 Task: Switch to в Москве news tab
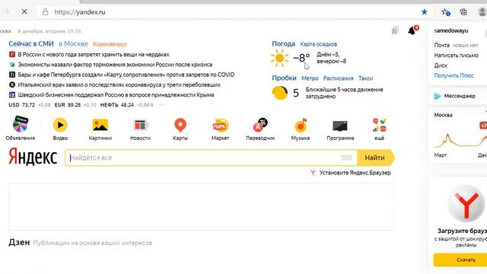74,44
